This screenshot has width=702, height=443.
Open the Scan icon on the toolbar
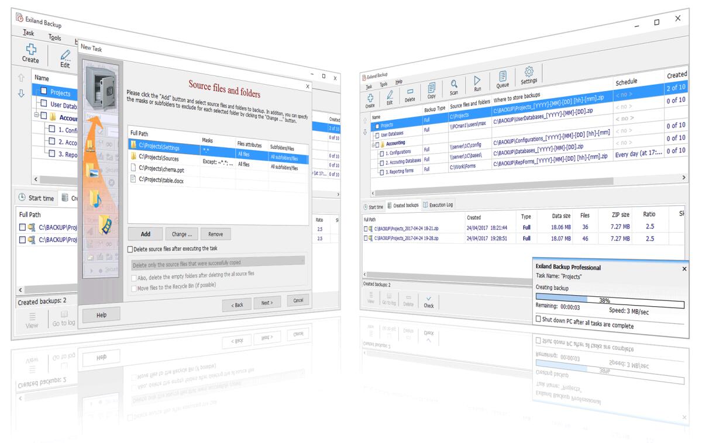point(455,85)
